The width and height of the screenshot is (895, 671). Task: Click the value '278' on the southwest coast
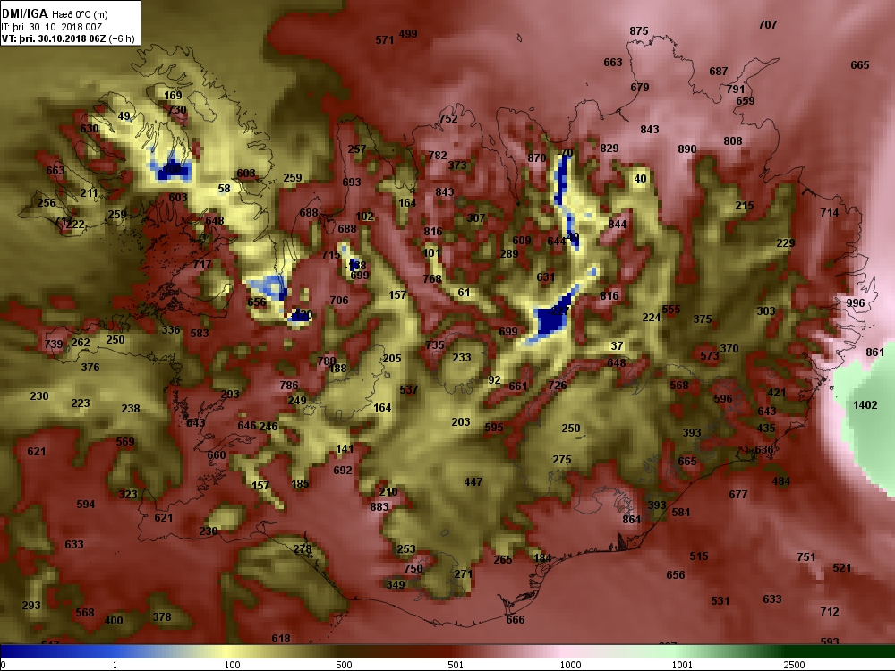[x=303, y=549]
